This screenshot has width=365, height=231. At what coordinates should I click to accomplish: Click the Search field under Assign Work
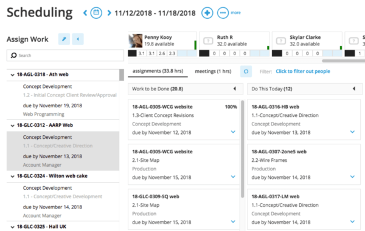tap(65, 55)
